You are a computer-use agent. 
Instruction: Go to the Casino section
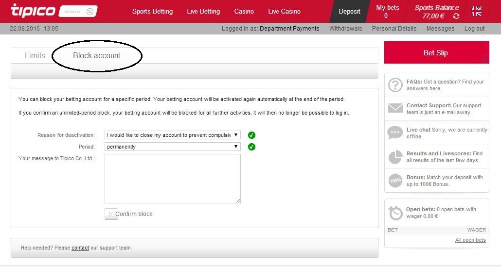(244, 12)
